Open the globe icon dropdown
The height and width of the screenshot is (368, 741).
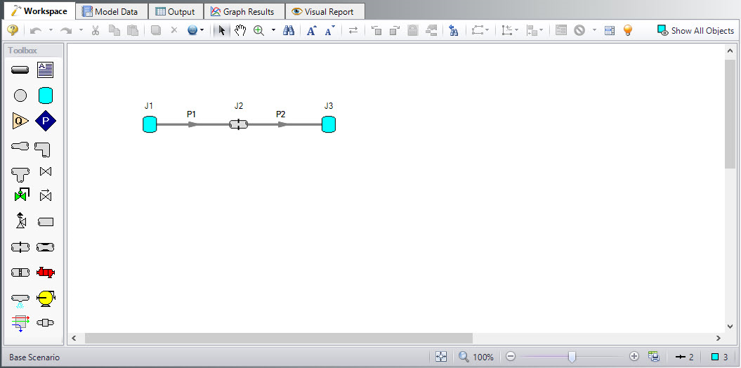tap(202, 30)
